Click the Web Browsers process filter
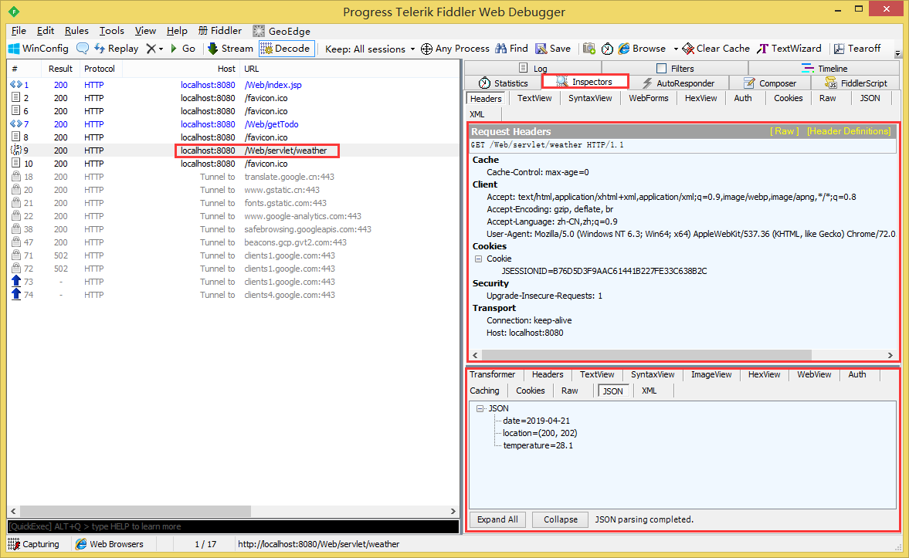Screen dimensions: 909x558 click(x=110, y=544)
